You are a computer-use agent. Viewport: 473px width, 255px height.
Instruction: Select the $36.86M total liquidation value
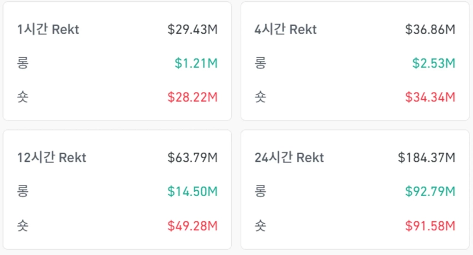(430, 30)
